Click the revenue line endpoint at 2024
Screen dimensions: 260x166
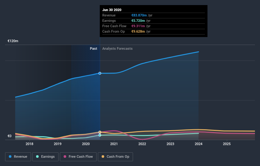[x=199, y=52]
